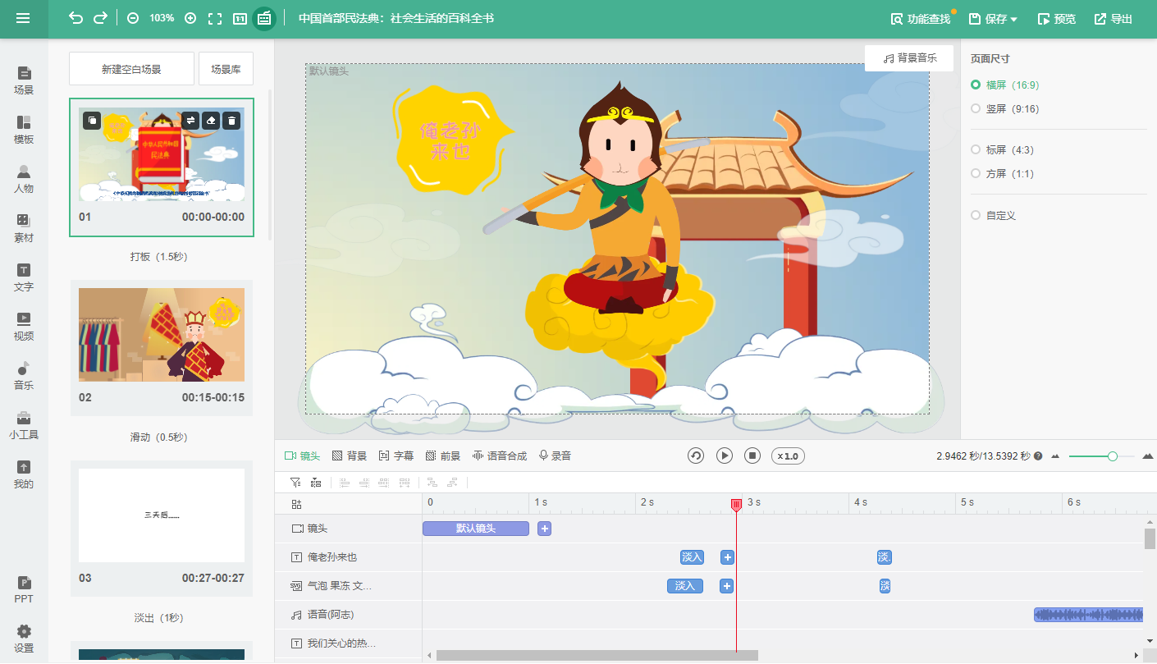This screenshot has width=1157, height=664.
Task: Select 横屏 (16:9) page size
Action: (x=1004, y=85)
